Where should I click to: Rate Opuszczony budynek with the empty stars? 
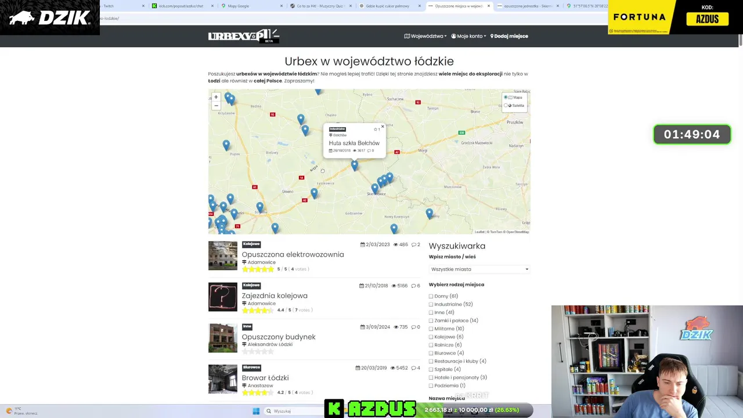tap(258, 352)
